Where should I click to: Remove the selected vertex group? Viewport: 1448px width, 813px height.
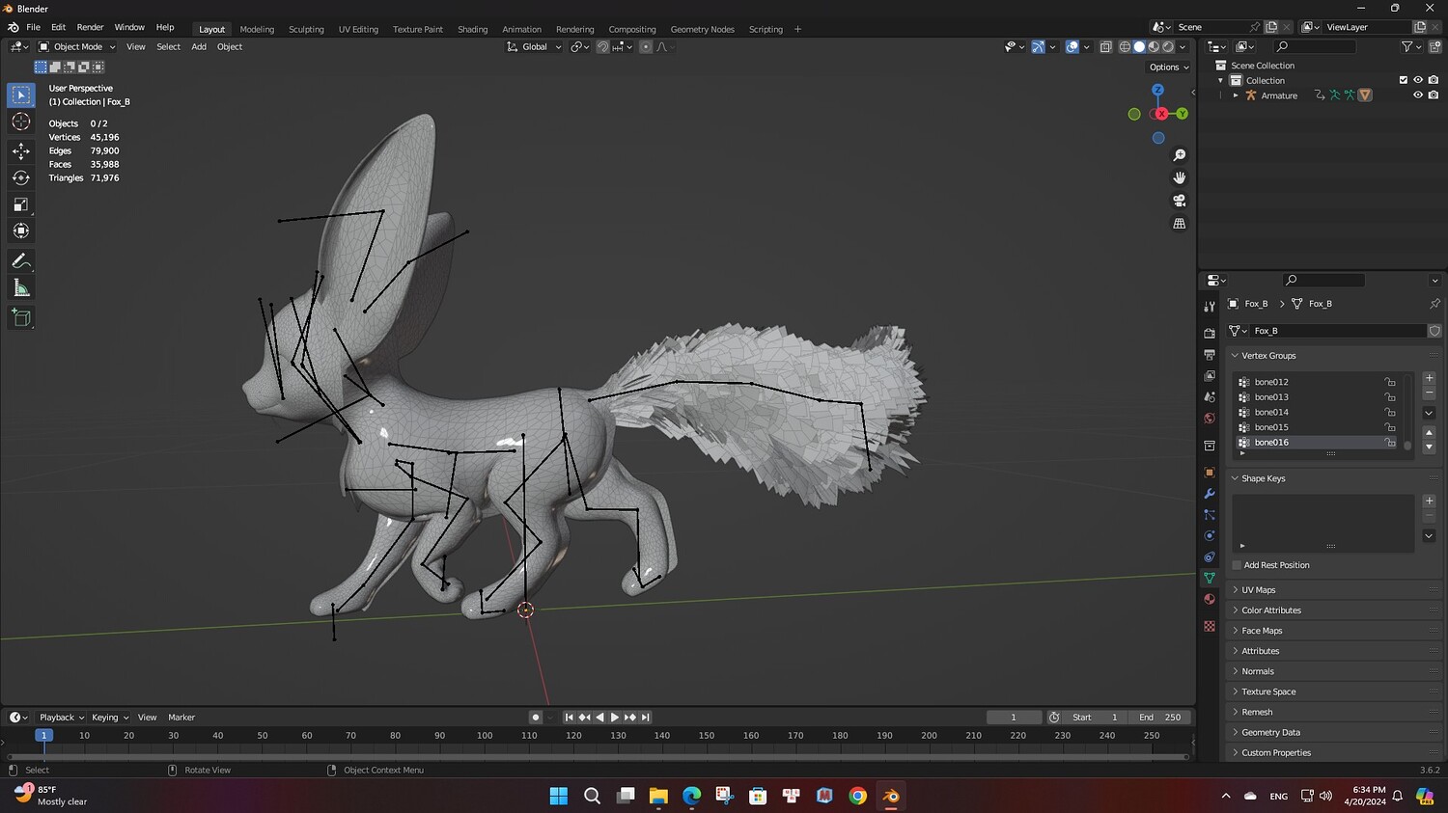click(x=1429, y=393)
